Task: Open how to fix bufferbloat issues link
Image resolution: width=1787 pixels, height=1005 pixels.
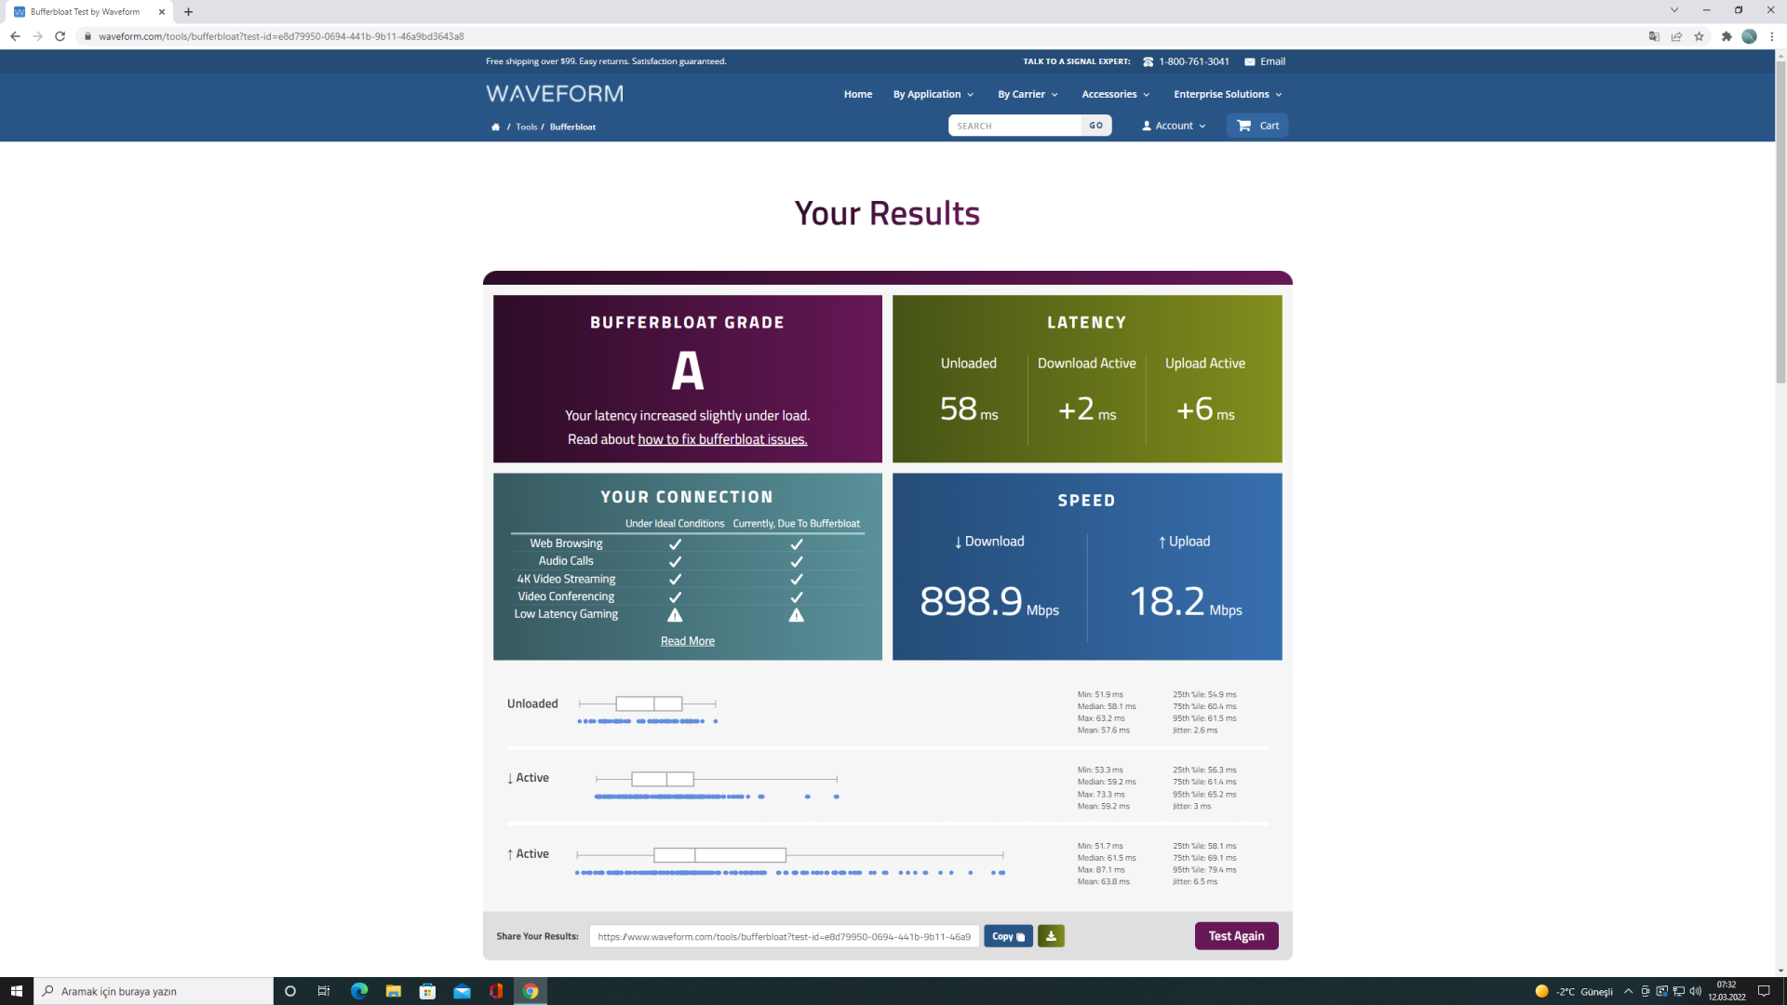Action: (x=722, y=439)
